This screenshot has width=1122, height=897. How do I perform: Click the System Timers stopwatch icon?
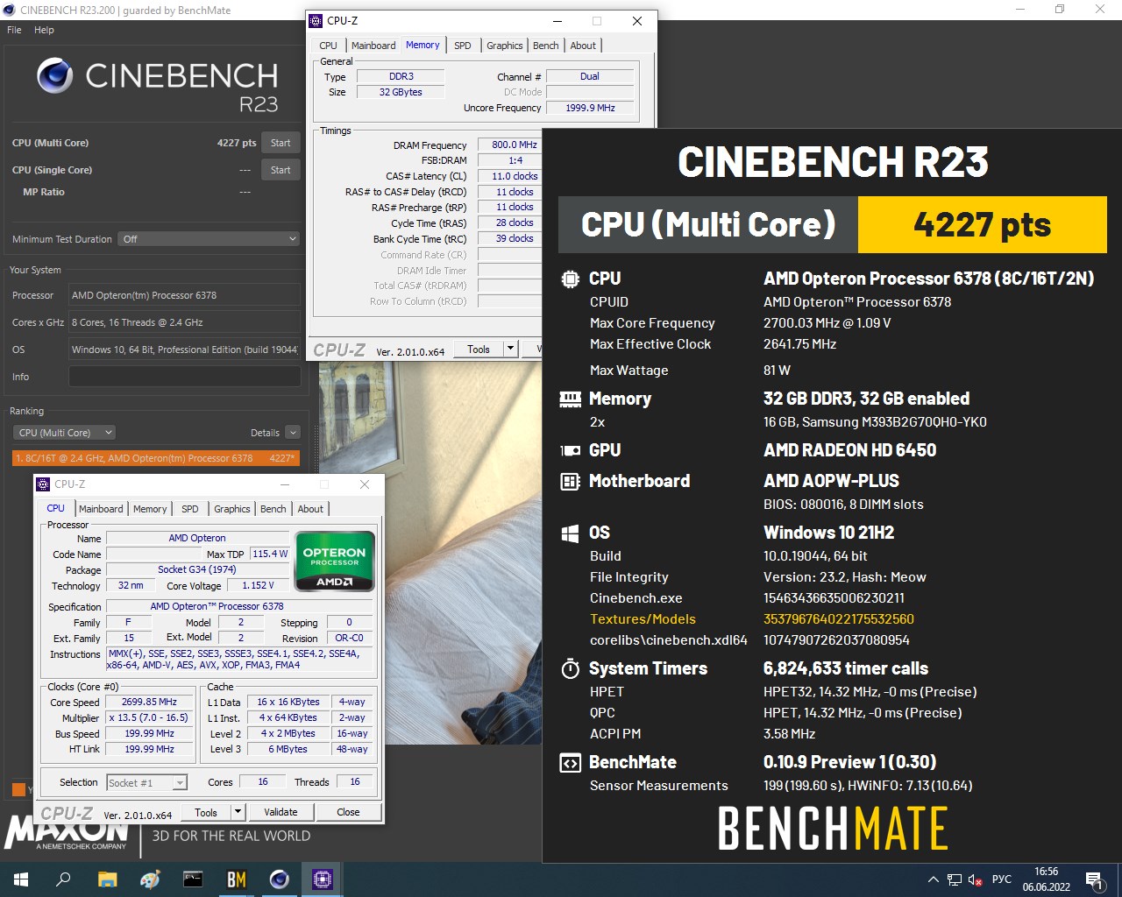click(x=570, y=669)
